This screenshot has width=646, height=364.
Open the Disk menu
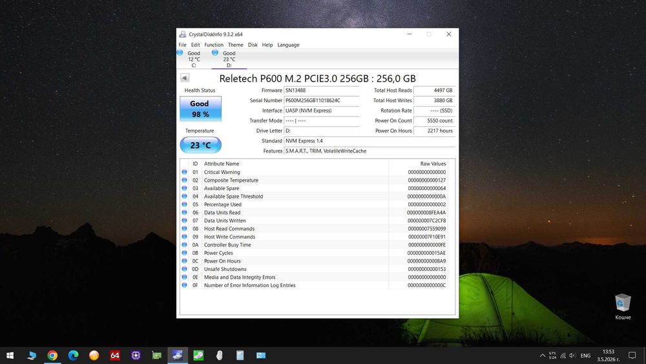[x=253, y=45]
